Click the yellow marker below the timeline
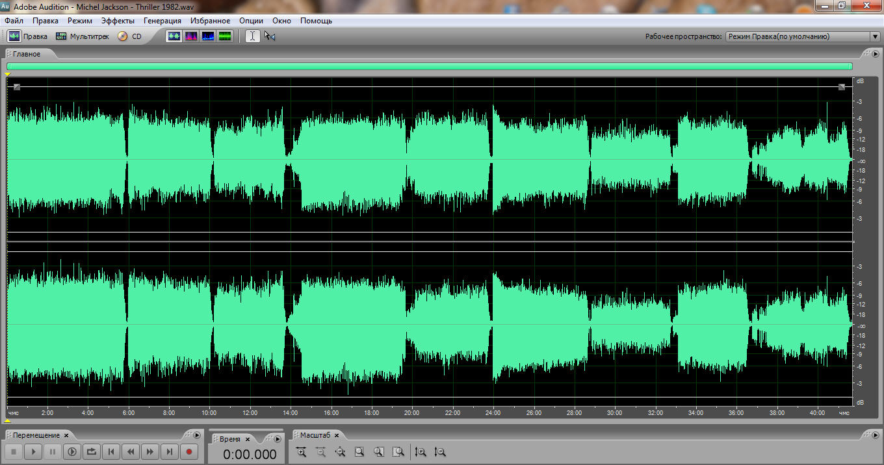This screenshot has height=465, width=884. coord(8,420)
